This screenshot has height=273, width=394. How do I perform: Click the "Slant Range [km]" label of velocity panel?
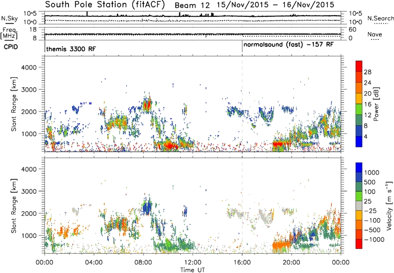pos(14,205)
